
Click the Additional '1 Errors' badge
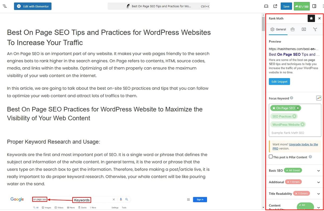pyautogui.click(x=293, y=182)
